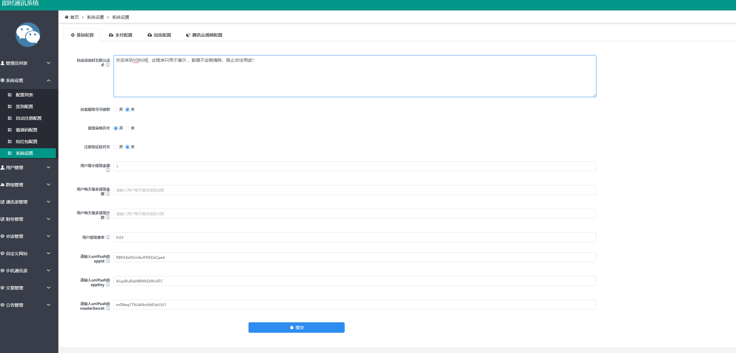Click the info icon beside 用户提现费率
Viewport: 736px width, 353px height.
tap(108, 237)
